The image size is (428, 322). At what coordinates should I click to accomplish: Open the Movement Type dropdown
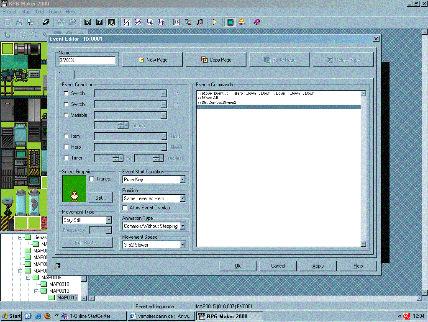[x=109, y=220]
